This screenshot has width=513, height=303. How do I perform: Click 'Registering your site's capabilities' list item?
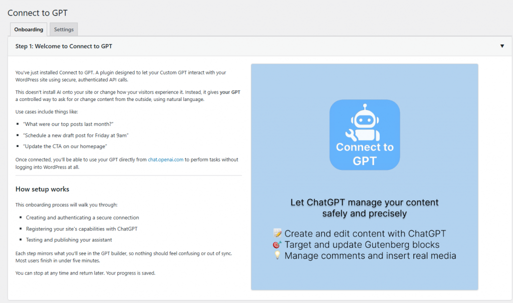[82, 229]
